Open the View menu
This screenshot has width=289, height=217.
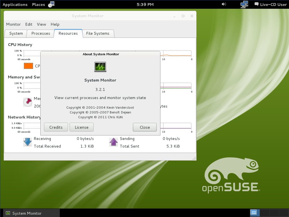41,24
